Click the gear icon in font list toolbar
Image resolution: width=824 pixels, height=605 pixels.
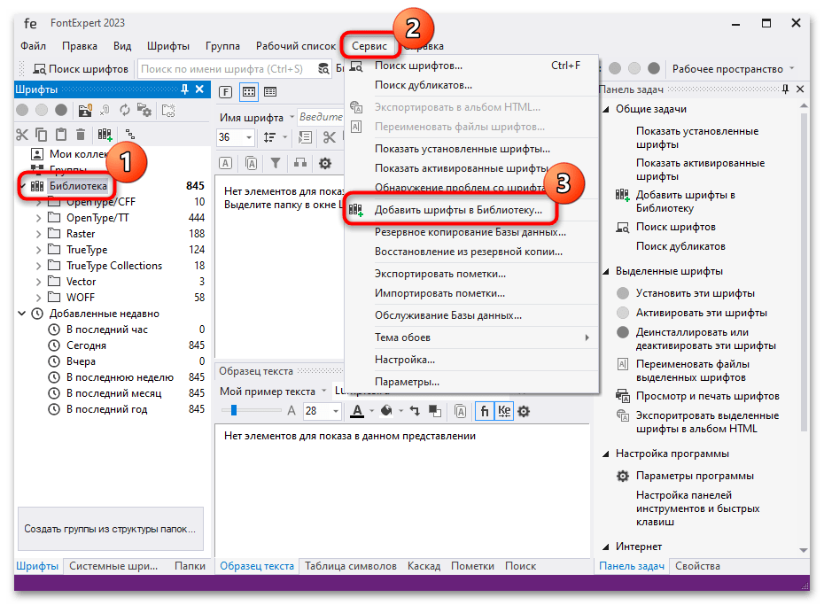325,163
